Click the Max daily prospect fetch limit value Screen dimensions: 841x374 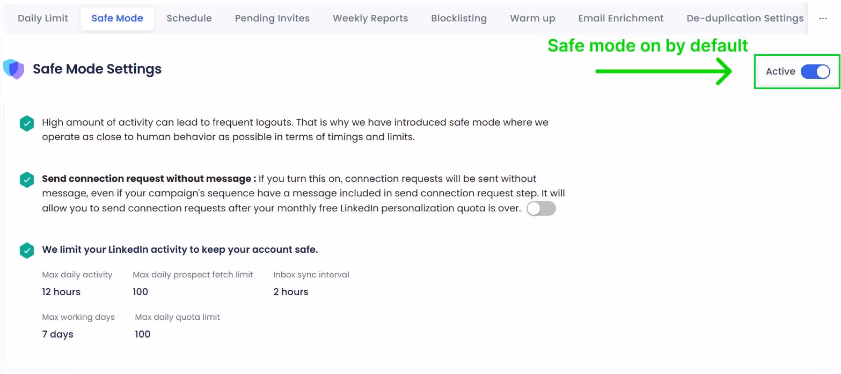(x=140, y=291)
